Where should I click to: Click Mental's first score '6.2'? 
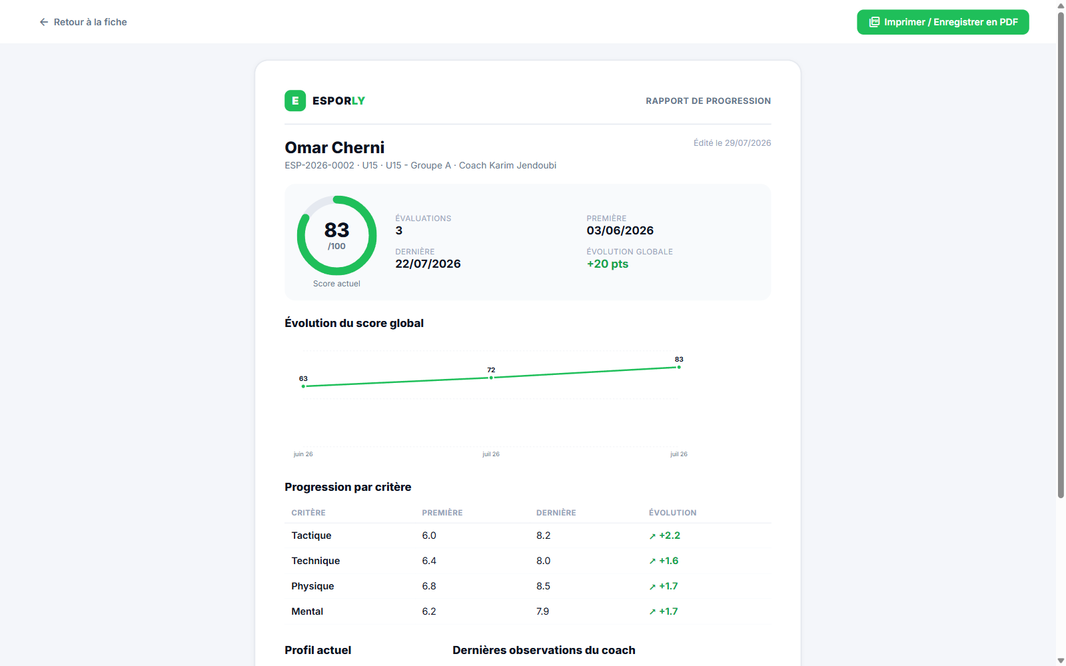(429, 611)
